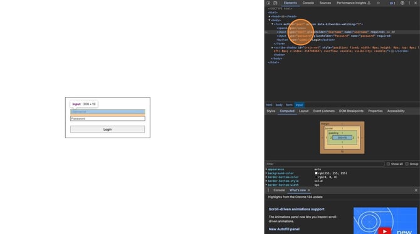Expand the border-bottom-color computed property

click(x=266, y=177)
